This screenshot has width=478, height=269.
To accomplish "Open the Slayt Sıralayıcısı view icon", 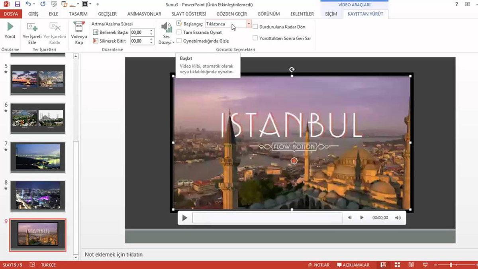I will [397, 264].
